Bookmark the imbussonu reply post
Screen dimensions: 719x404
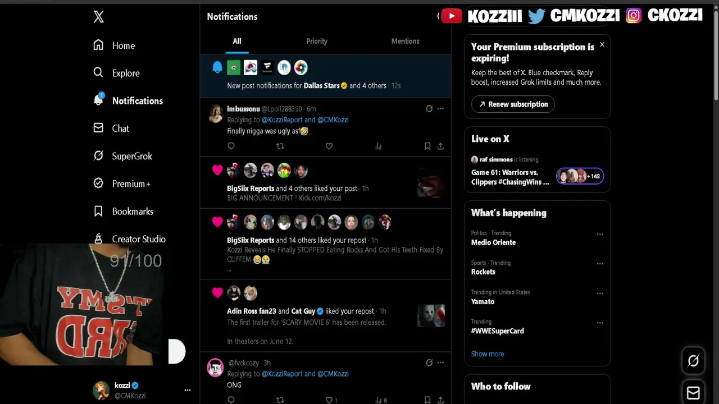click(x=427, y=146)
